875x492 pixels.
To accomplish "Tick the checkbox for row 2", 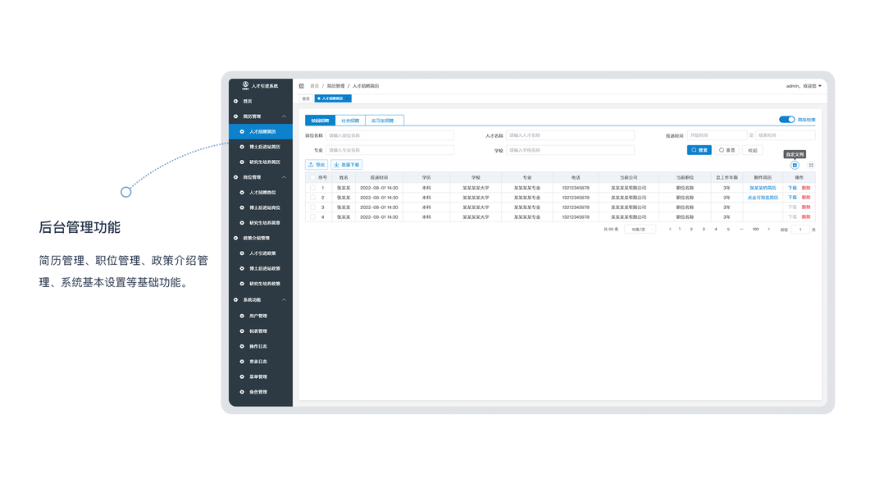I will tap(312, 198).
